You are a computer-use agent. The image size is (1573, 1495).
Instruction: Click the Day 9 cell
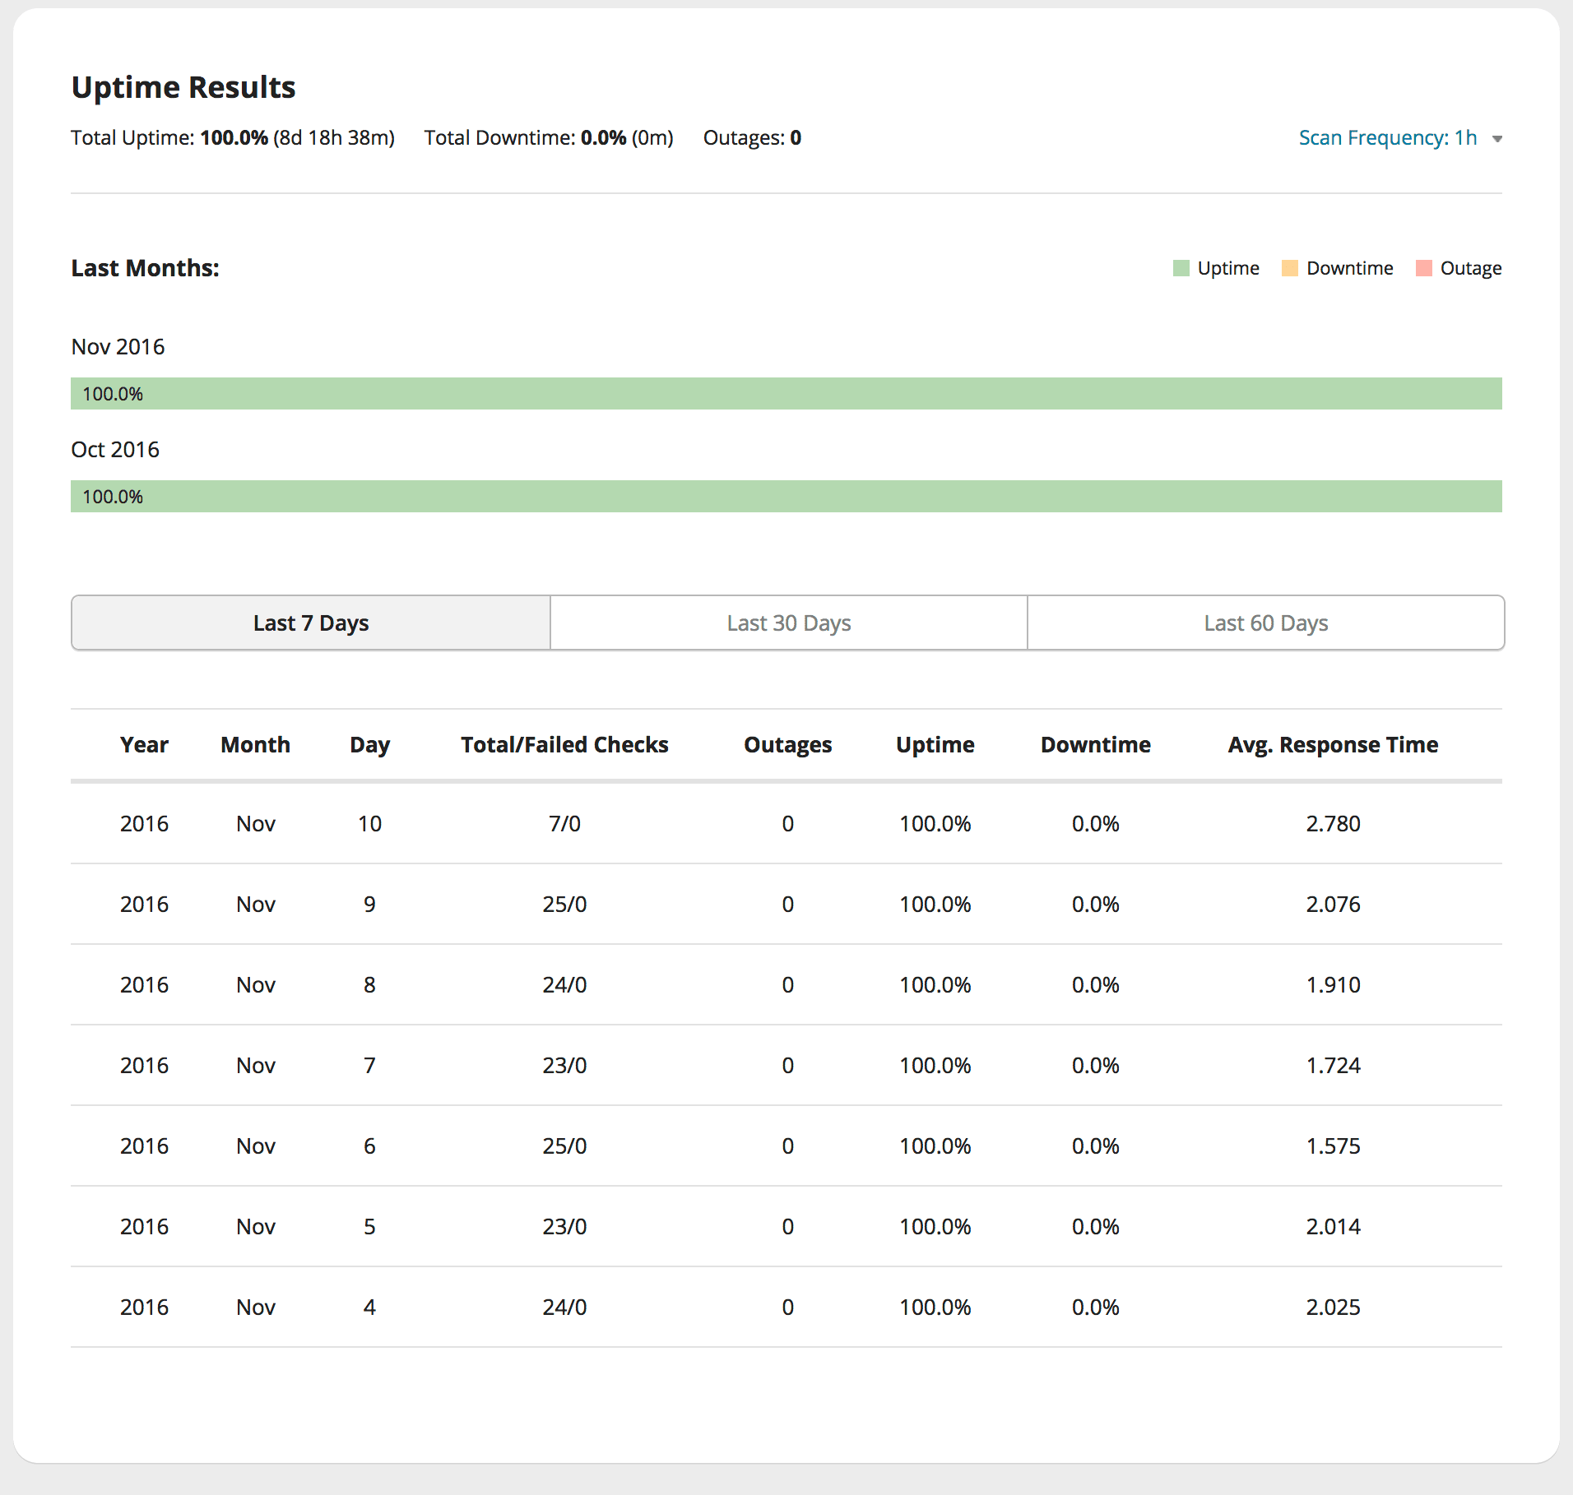pos(369,904)
